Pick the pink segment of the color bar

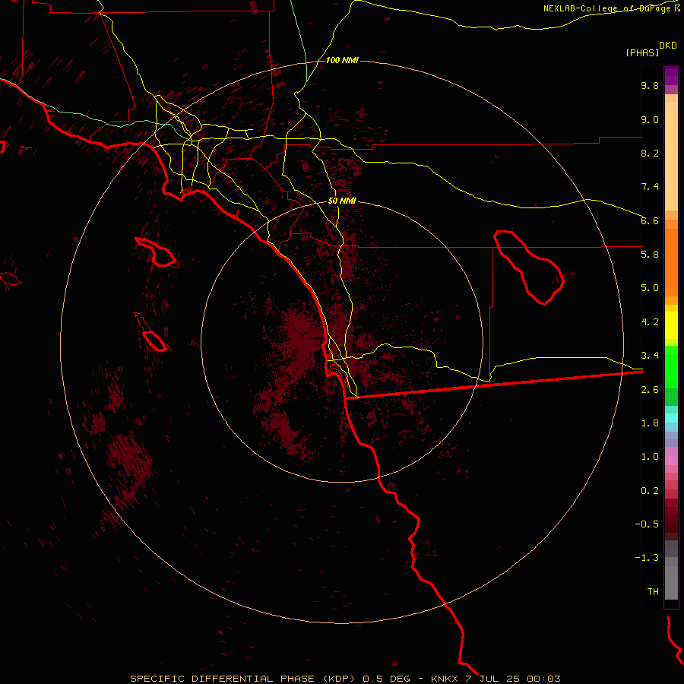tap(671, 461)
